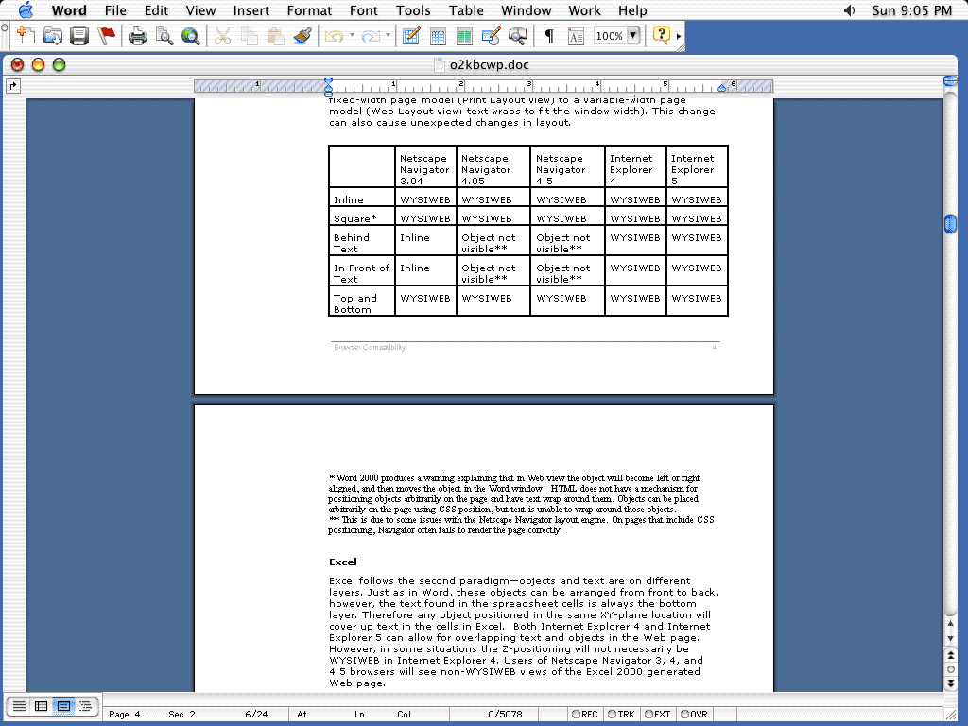This screenshot has height=726, width=968.
Task: Open the Work menu
Action: point(584,10)
